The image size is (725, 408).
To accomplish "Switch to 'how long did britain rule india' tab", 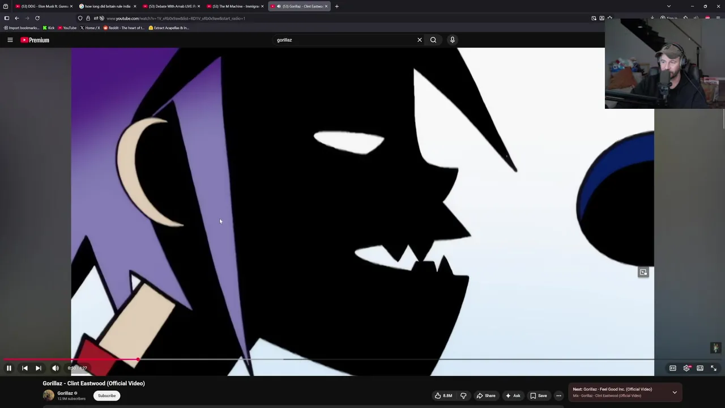I will click(108, 6).
